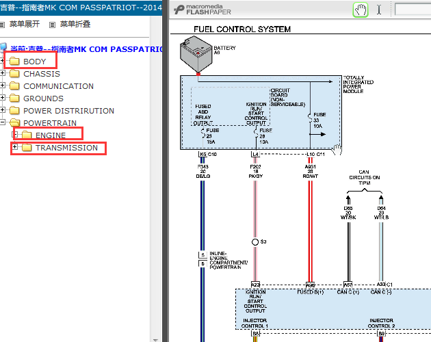
Task: Click the CAN CIRCUITS ON TIPM label
Action: click(x=364, y=178)
